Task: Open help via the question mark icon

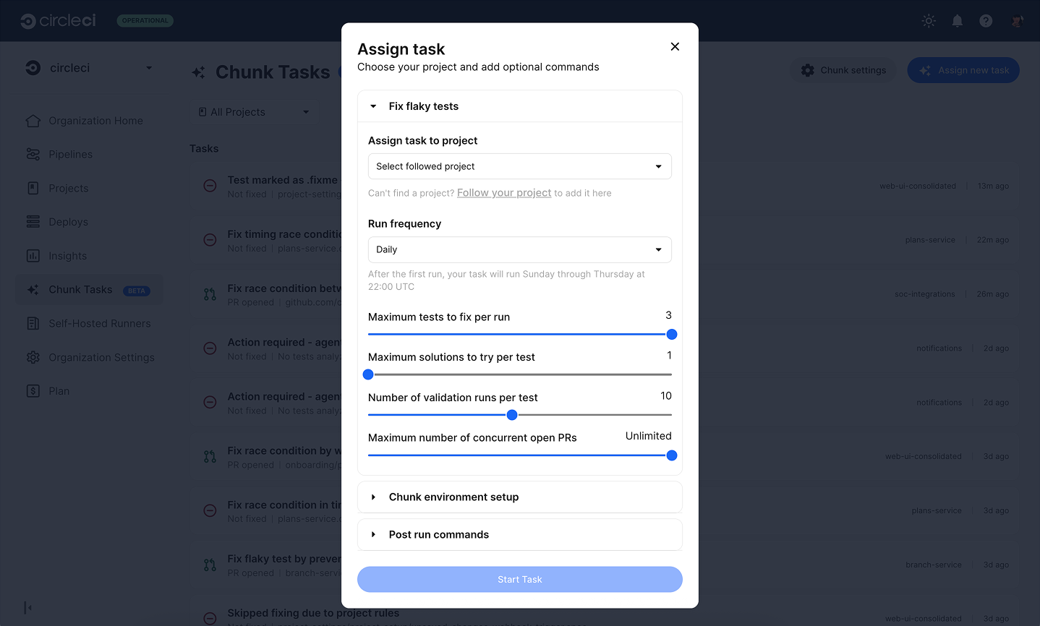Action: pos(986,20)
